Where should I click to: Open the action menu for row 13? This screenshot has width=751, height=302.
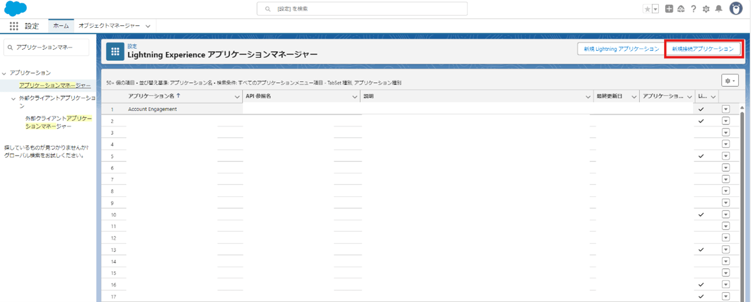(726, 250)
